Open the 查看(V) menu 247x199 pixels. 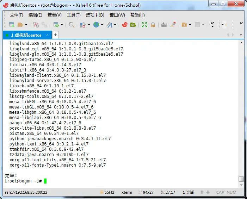[55, 15]
